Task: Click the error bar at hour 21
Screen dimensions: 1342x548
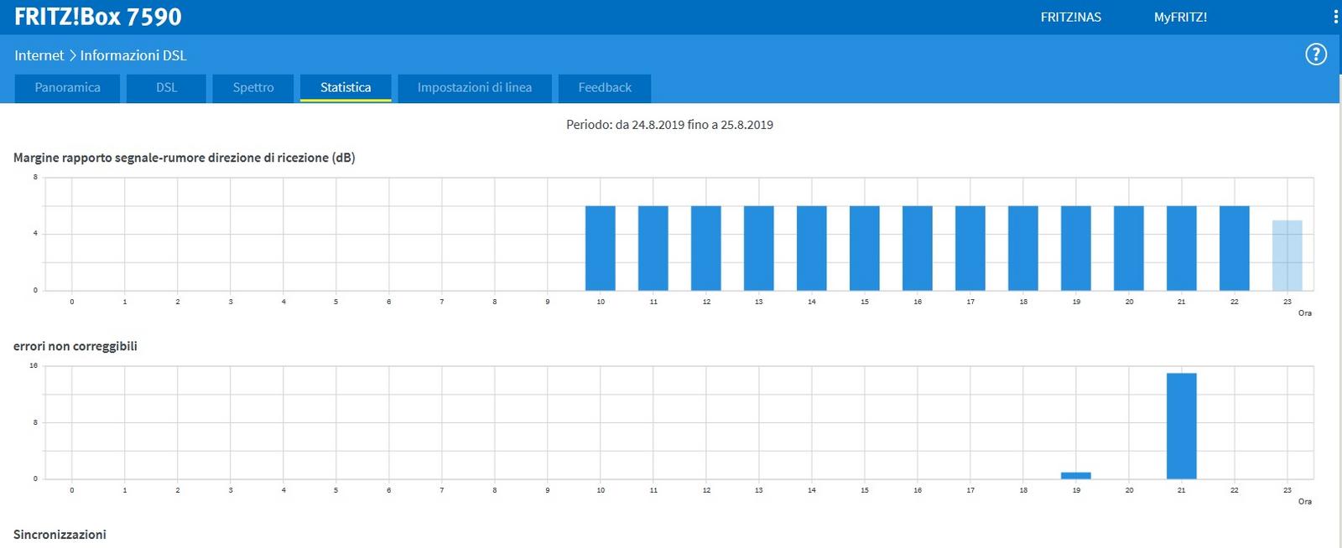Action: click(x=1182, y=426)
